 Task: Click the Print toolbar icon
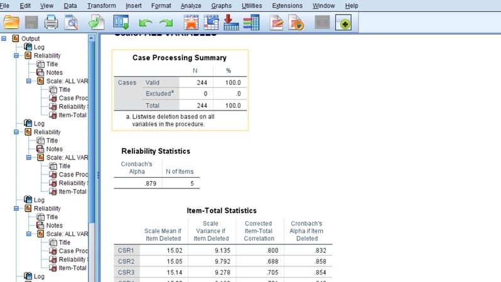51,23
